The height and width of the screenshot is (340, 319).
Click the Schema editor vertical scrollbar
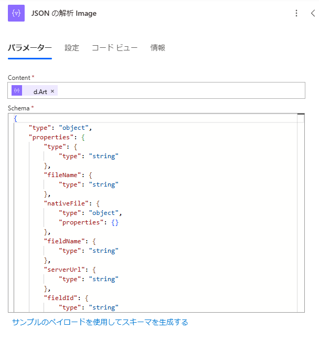point(301,213)
